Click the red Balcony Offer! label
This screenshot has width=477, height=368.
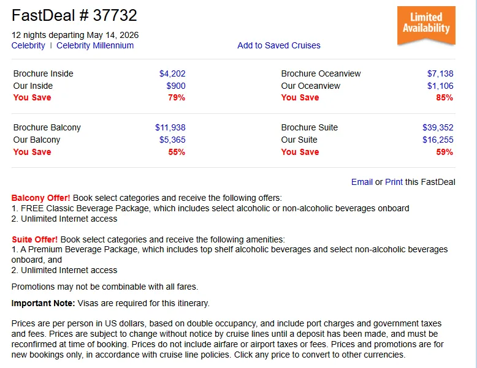40,198
